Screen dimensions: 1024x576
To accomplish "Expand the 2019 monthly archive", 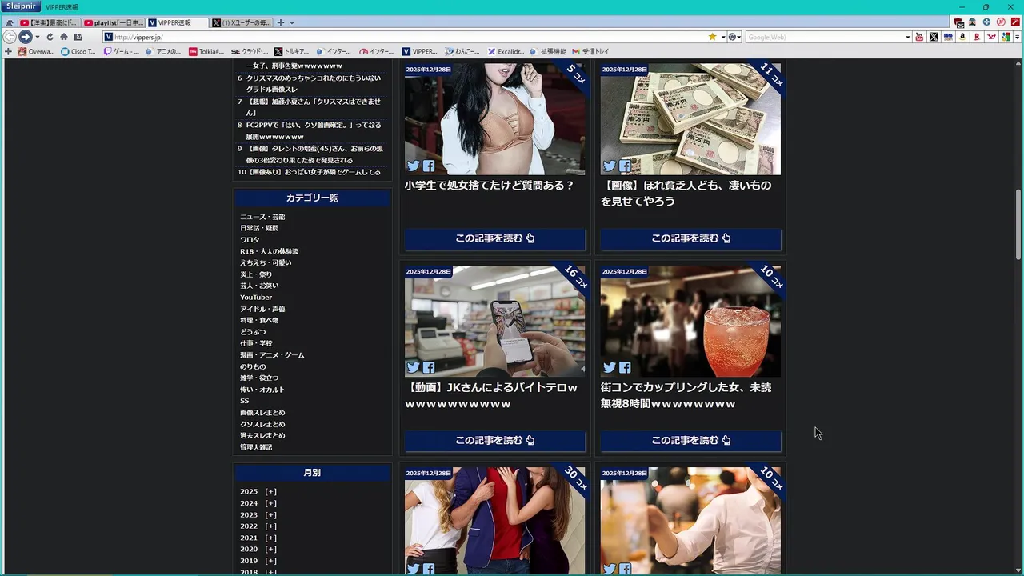I will 271,562.
